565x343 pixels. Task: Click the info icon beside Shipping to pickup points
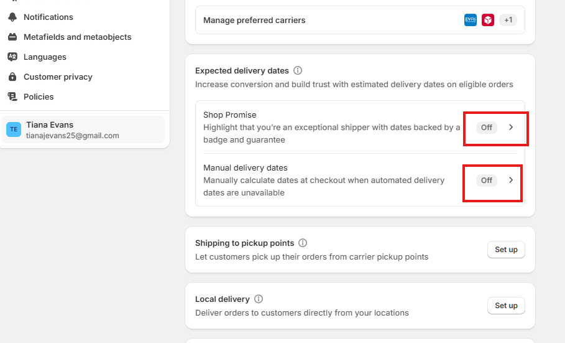(x=303, y=243)
